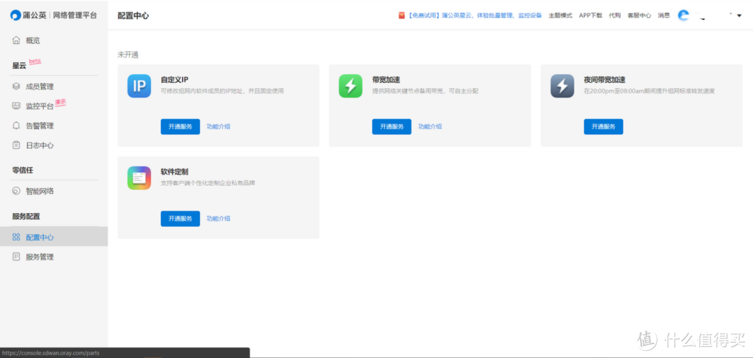
Task: Click the user avatar icon
Action: tap(683, 15)
